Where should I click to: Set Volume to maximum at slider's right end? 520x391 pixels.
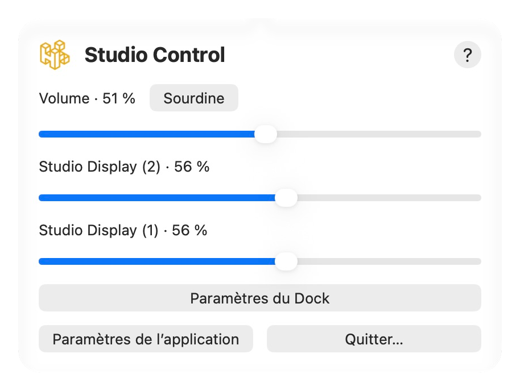pos(480,134)
